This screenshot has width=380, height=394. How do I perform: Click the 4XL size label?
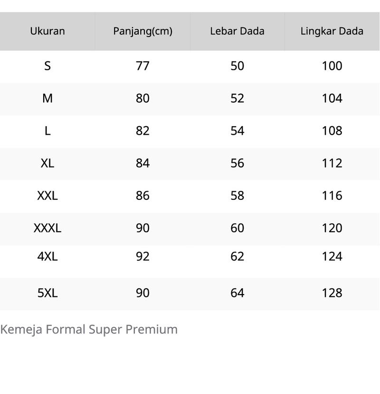coord(47,256)
